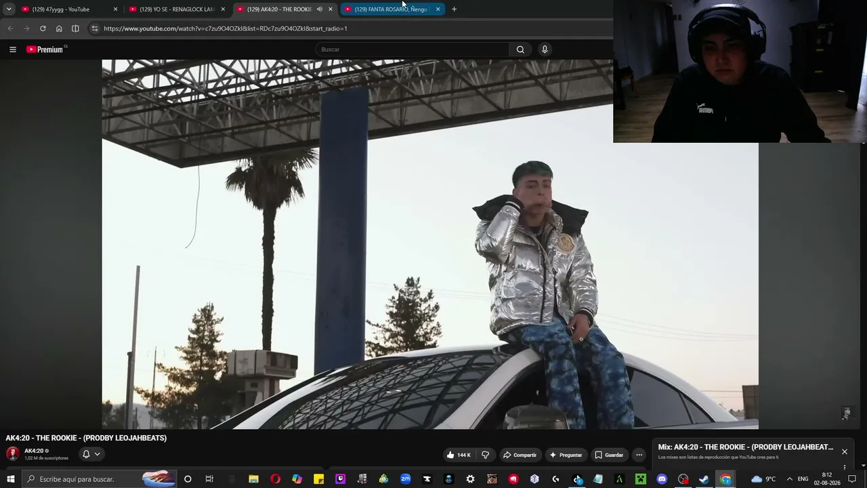
Task: Click the Compartir share button
Action: click(x=520, y=455)
